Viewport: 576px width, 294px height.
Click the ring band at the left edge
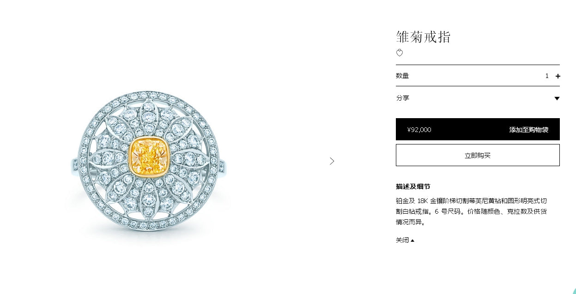75,164
